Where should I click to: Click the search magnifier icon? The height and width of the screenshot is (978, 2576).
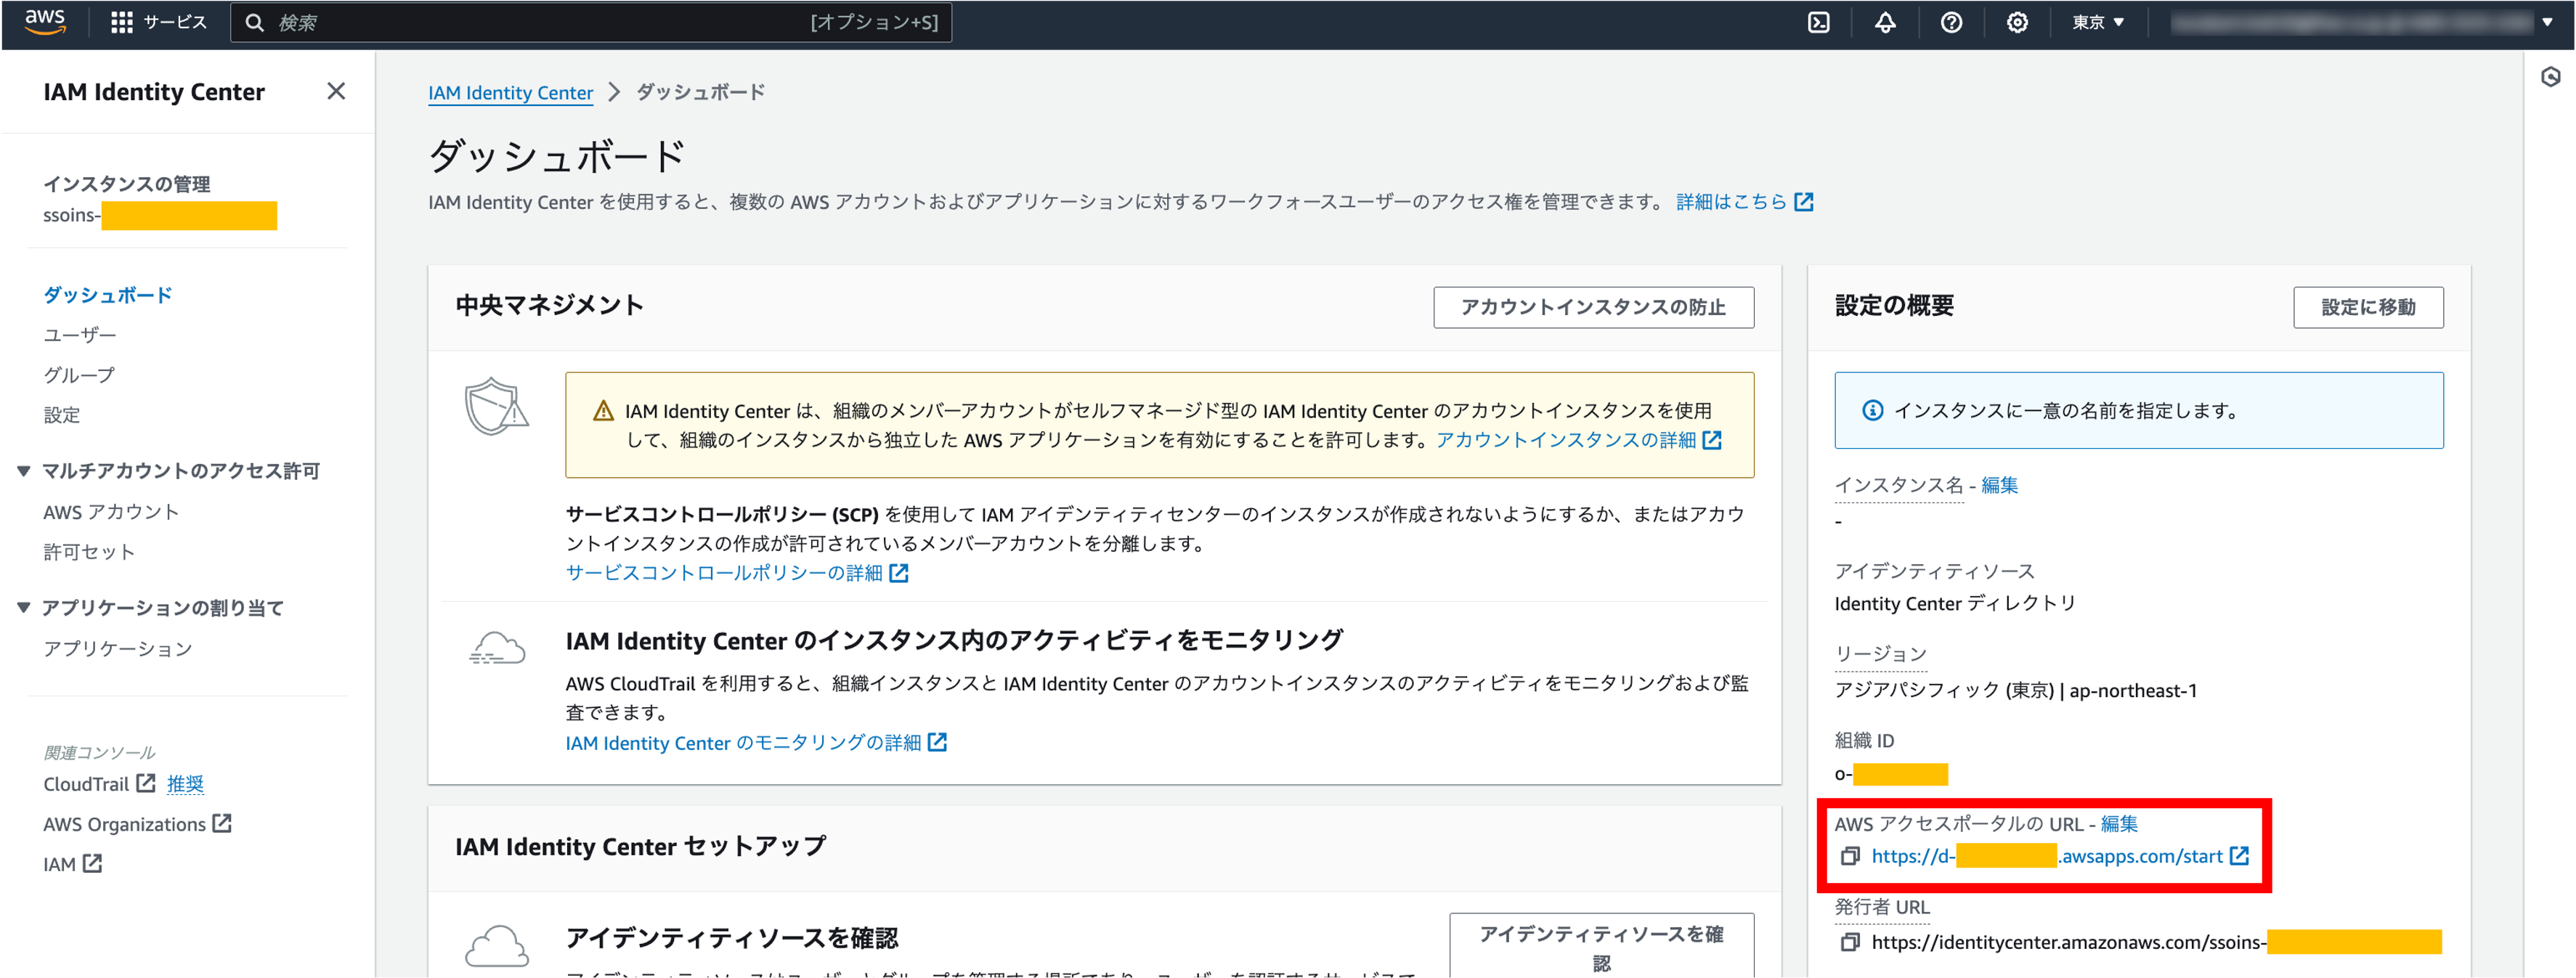pos(255,22)
